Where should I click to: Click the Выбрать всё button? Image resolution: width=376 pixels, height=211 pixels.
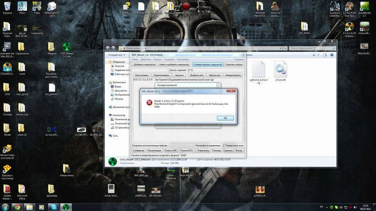197,75
